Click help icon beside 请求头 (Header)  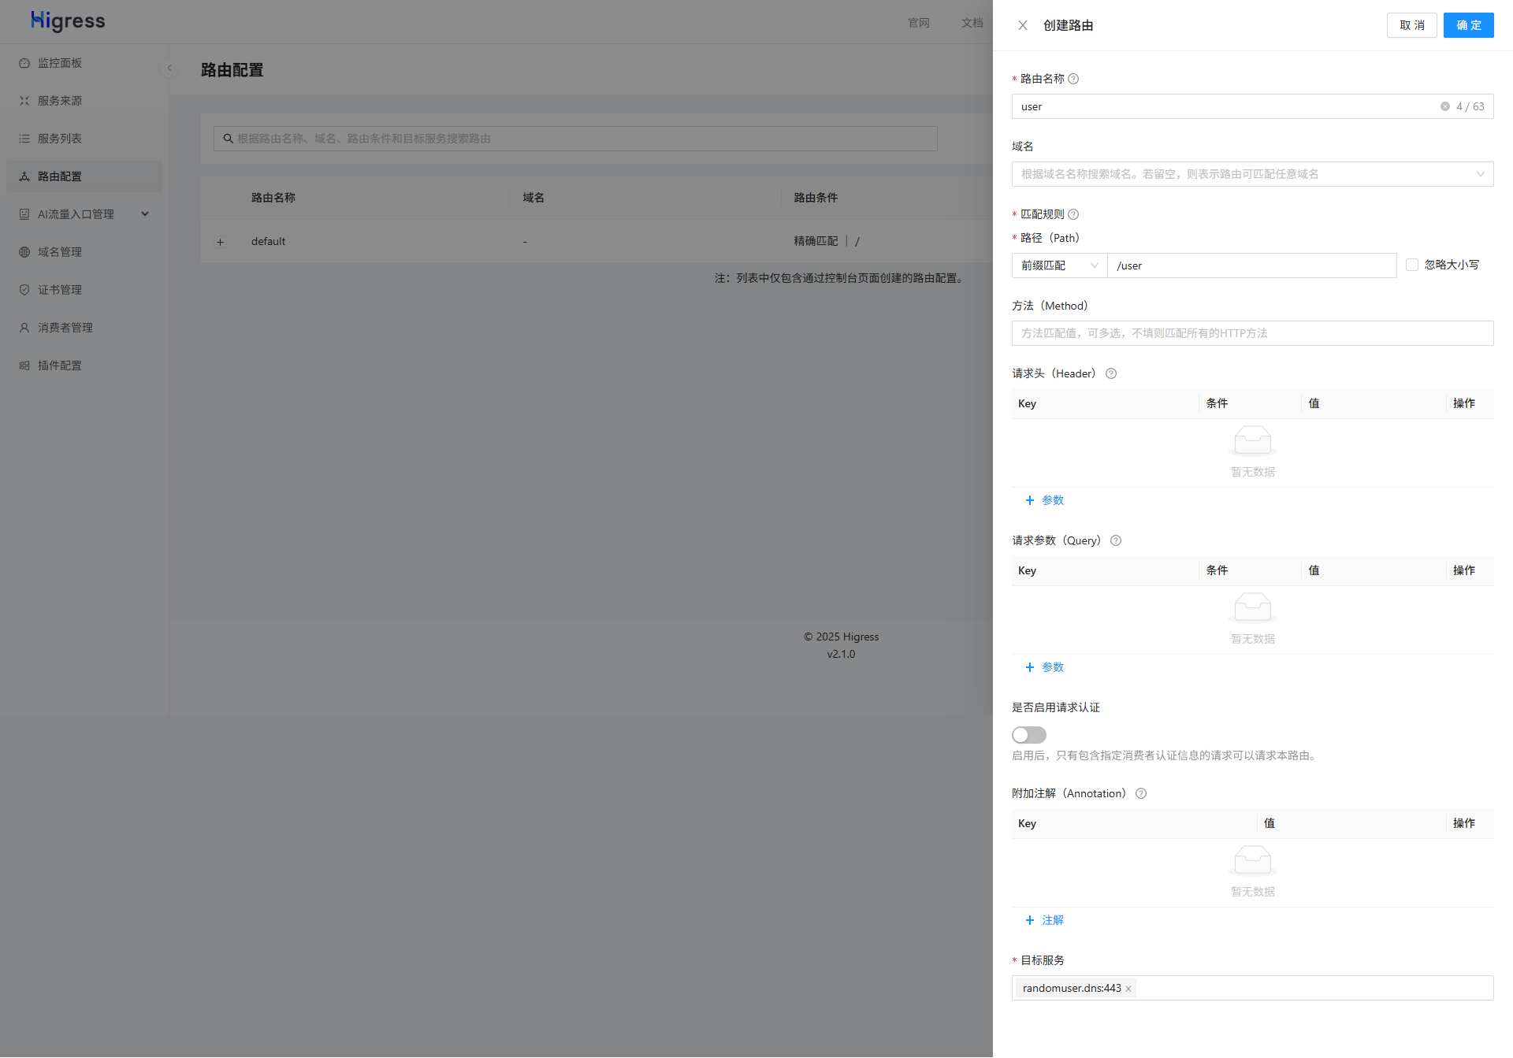click(1111, 373)
